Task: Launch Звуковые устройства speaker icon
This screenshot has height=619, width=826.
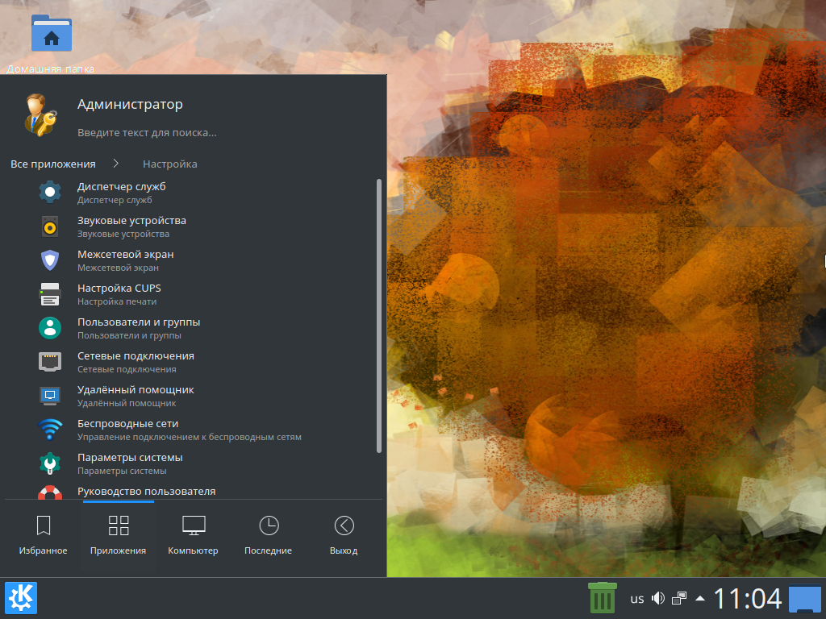Action: [50, 226]
